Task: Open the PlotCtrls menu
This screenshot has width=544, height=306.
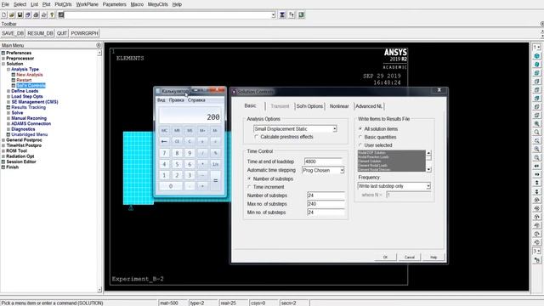Action: click(x=63, y=4)
